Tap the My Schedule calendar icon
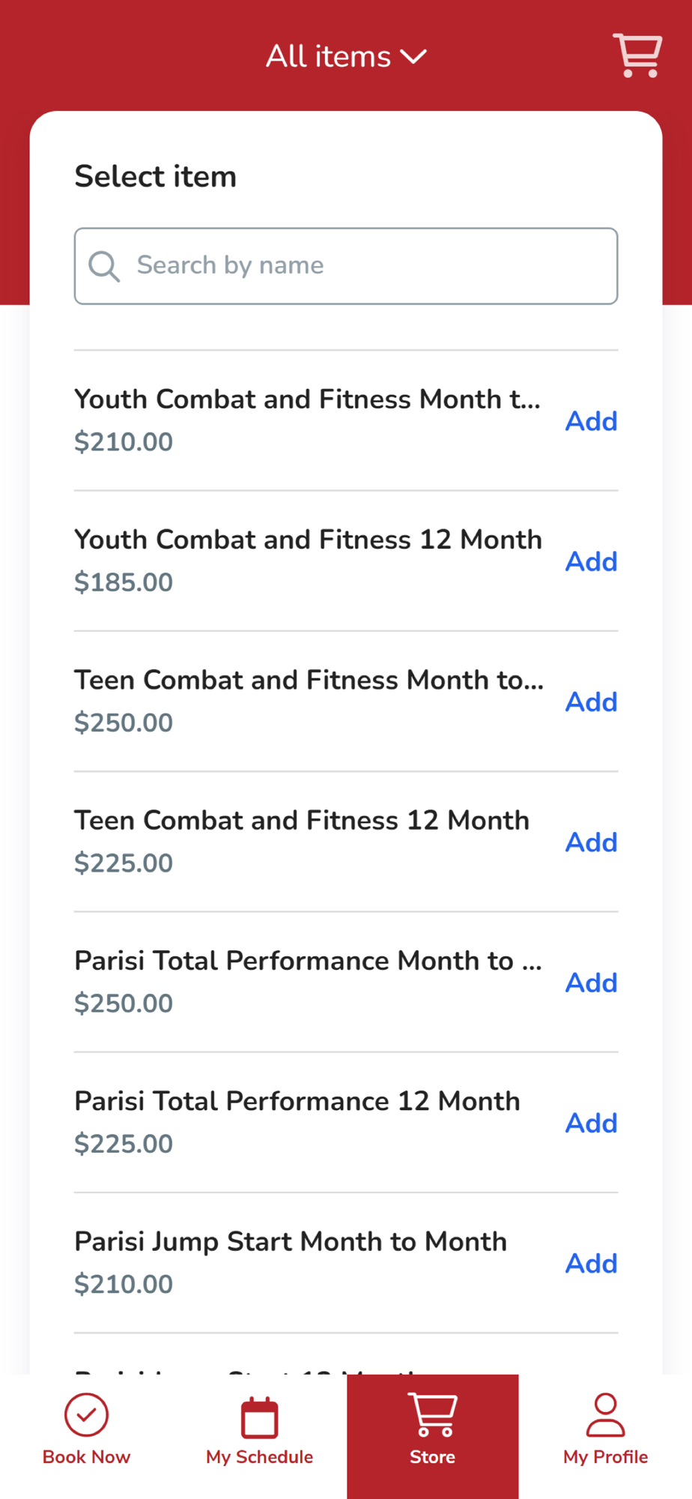 click(259, 1417)
